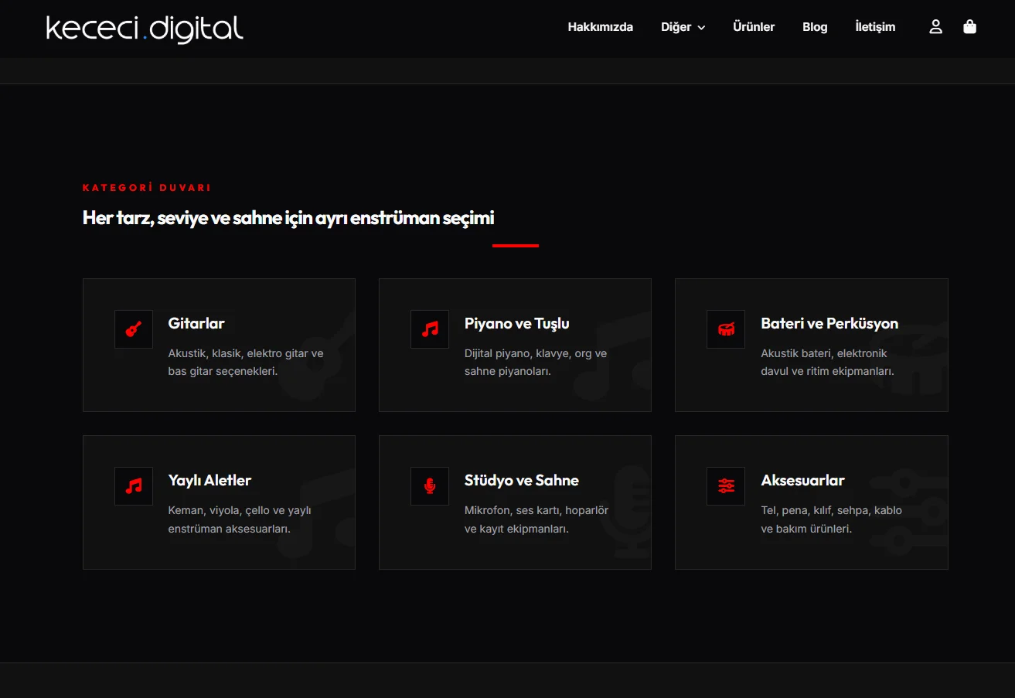Click the 'Dijital piyano, klavye, org' description
This screenshot has width=1015, height=698.
(x=536, y=362)
